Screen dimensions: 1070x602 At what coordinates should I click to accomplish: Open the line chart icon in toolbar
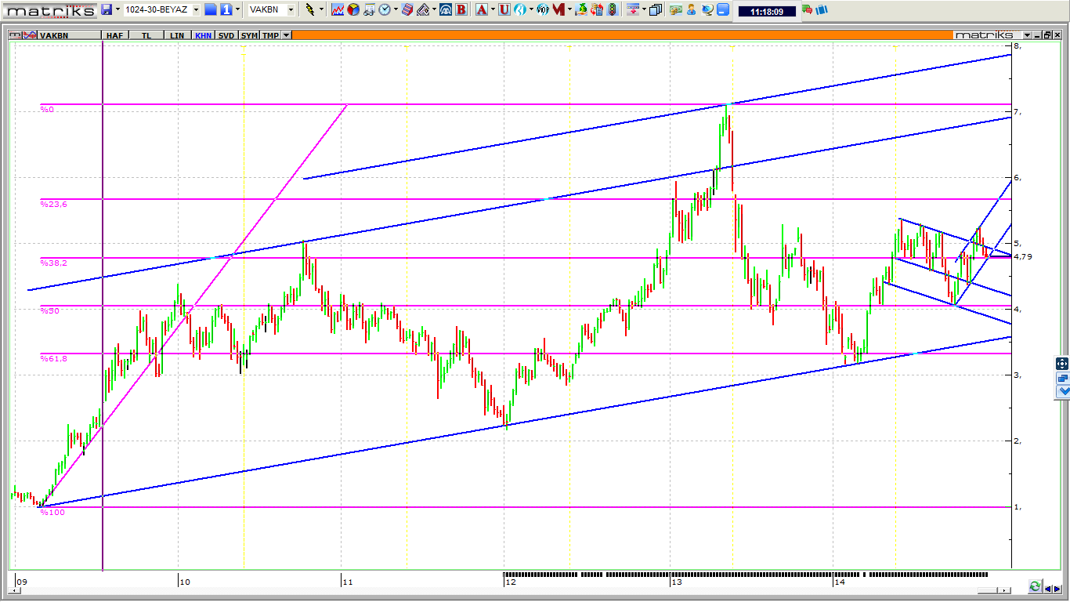338,9
